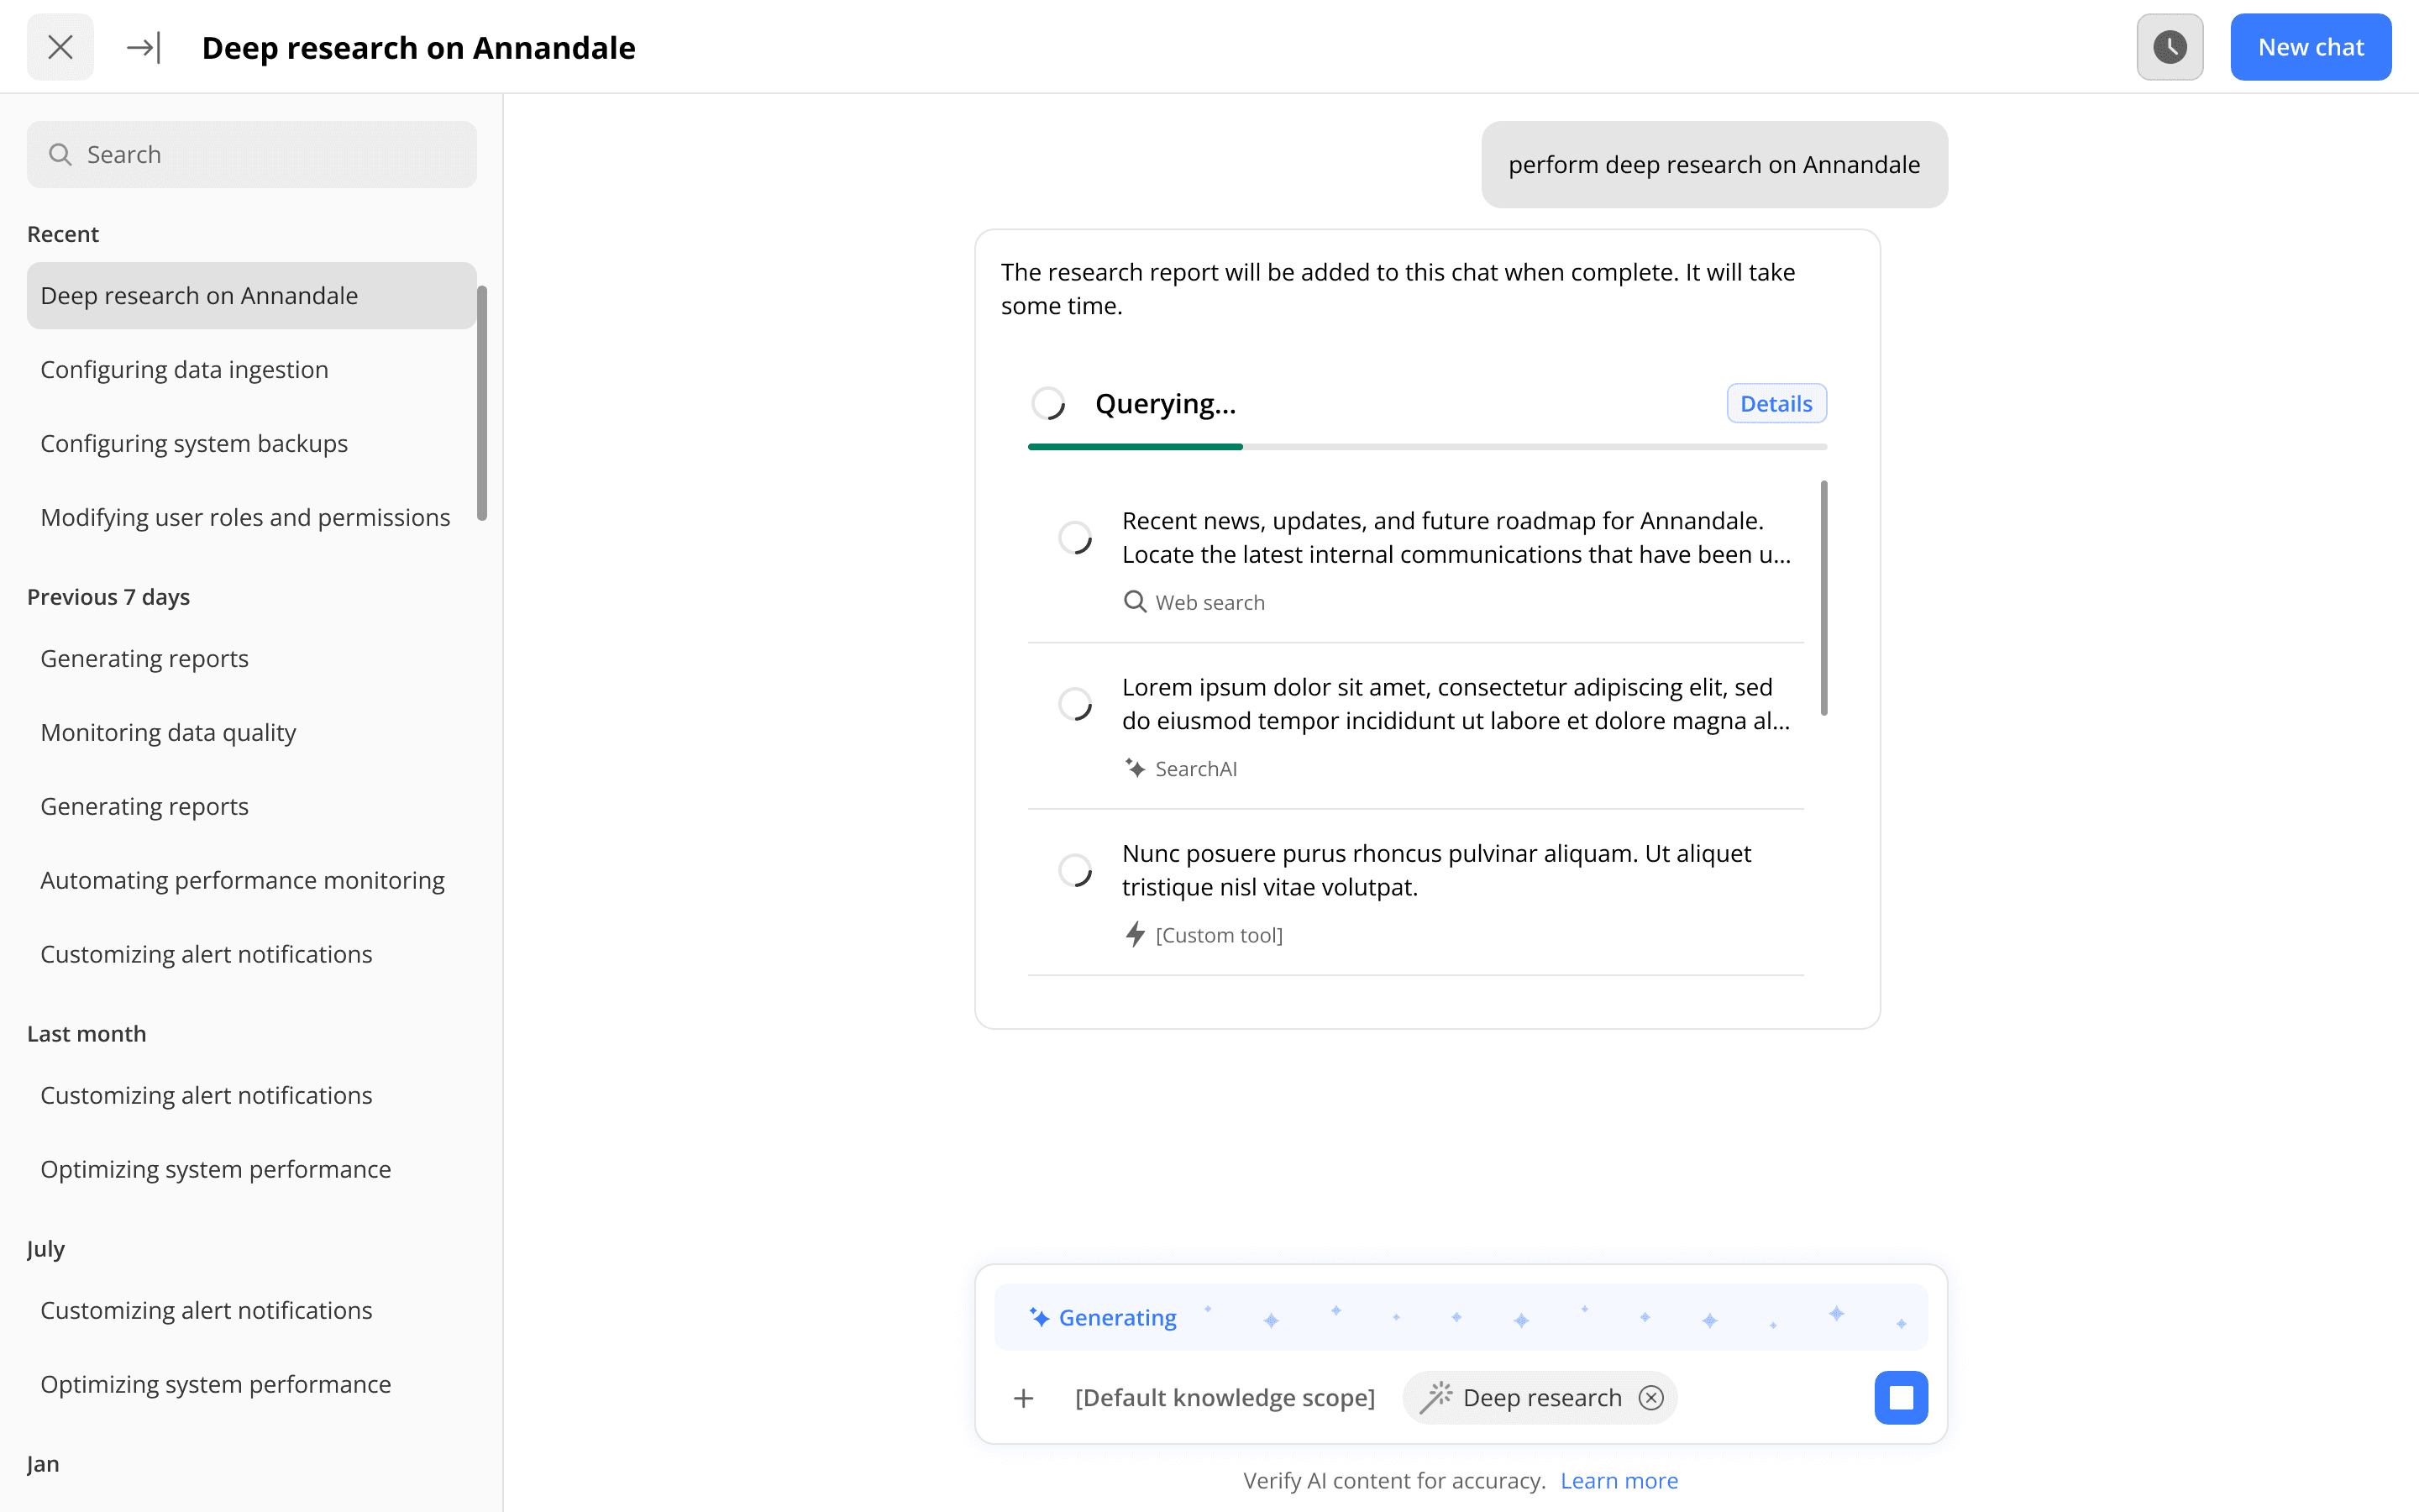The image size is (2419, 1512).
Task: Click the collapse panel arrow icon
Action: coord(143,47)
